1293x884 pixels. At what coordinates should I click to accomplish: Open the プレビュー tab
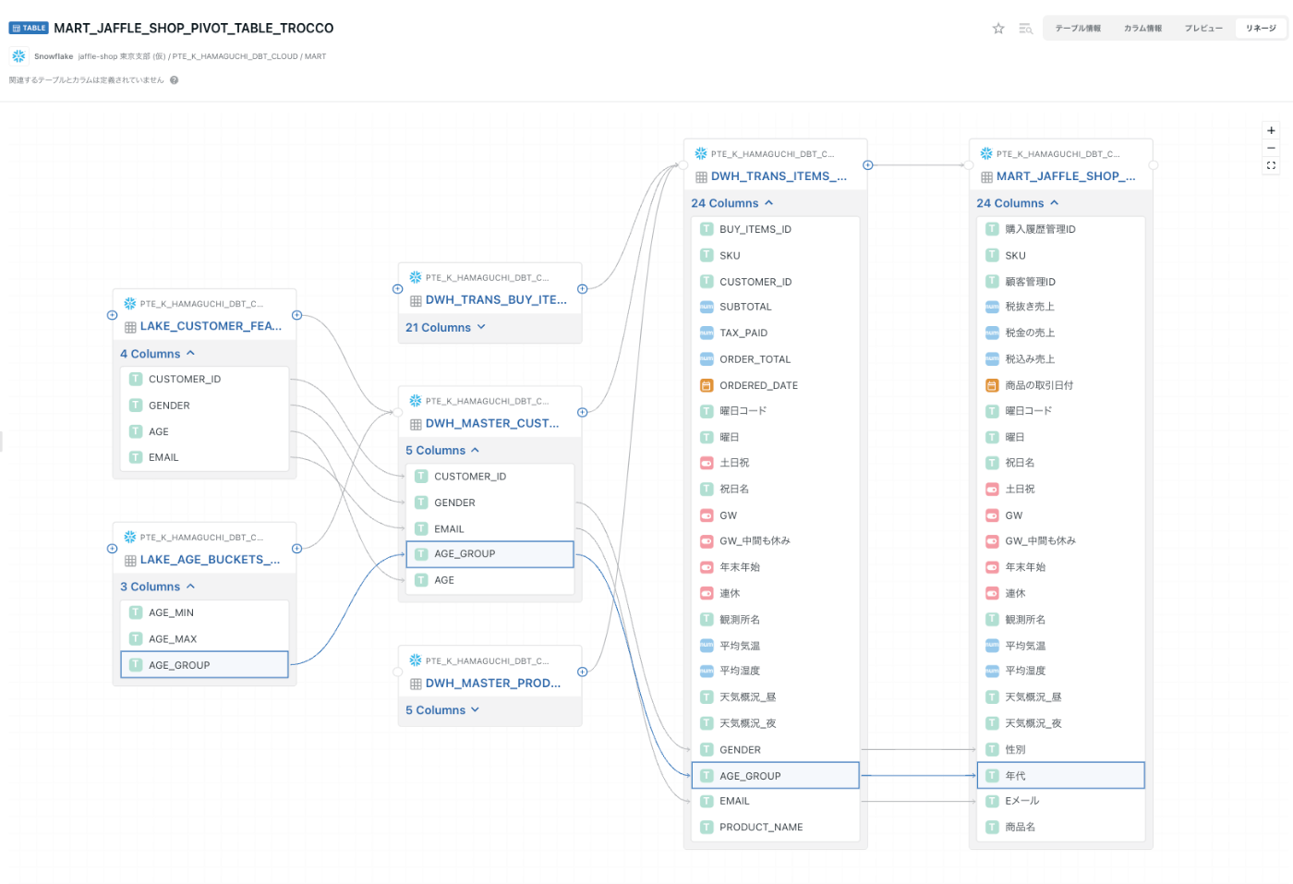(1203, 29)
